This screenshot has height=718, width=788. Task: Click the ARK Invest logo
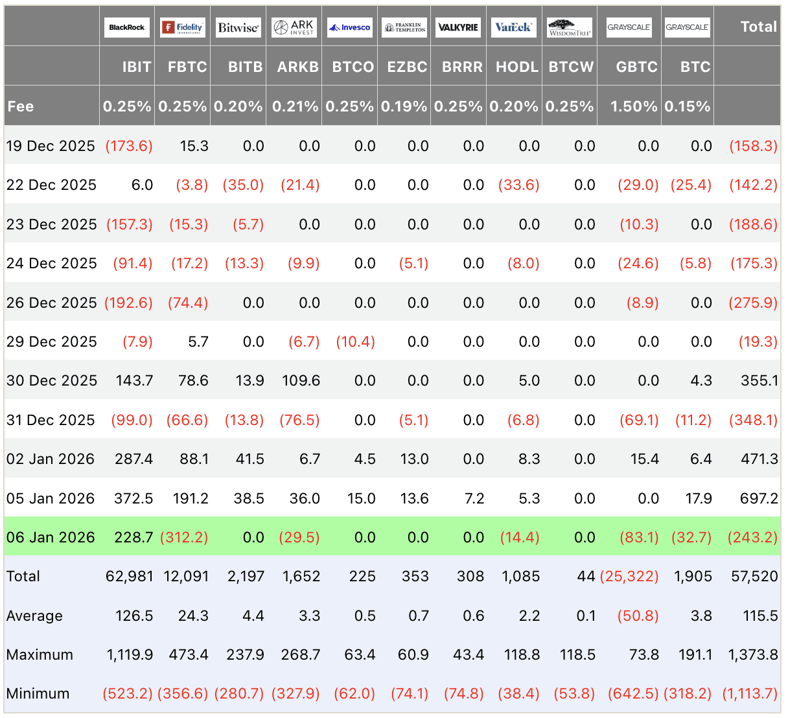click(x=294, y=27)
